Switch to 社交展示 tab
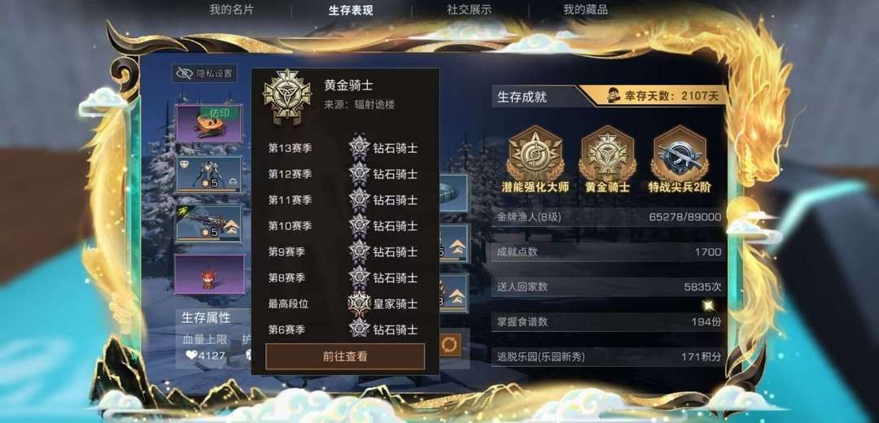Screen dimensions: 879x423 pos(470,10)
